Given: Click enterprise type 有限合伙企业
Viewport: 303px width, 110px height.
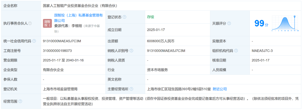Looking at the screenshot, I should [x=53, y=70].
